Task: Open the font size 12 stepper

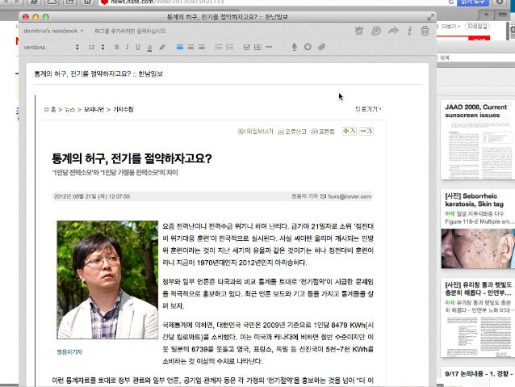Action: coord(96,48)
